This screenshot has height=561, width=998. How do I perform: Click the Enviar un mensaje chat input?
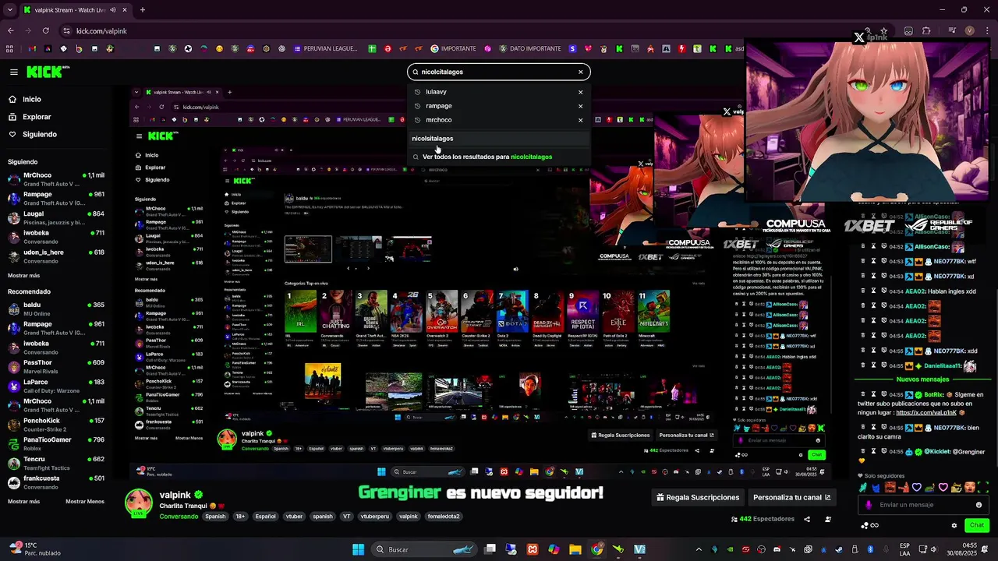coord(924,505)
